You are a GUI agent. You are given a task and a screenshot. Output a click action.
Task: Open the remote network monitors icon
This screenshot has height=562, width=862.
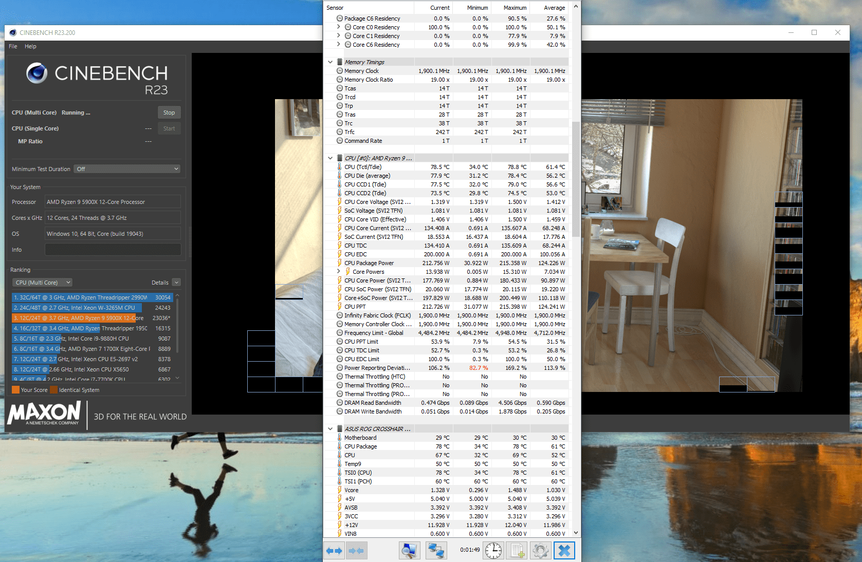[x=436, y=551]
